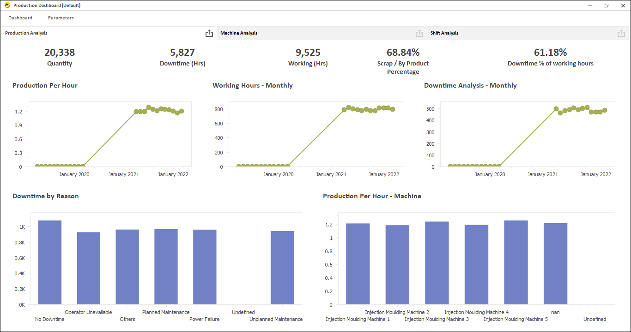This screenshot has width=631, height=332.
Task: Click the export icon on Production Analysis tab
Action: click(x=209, y=33)
